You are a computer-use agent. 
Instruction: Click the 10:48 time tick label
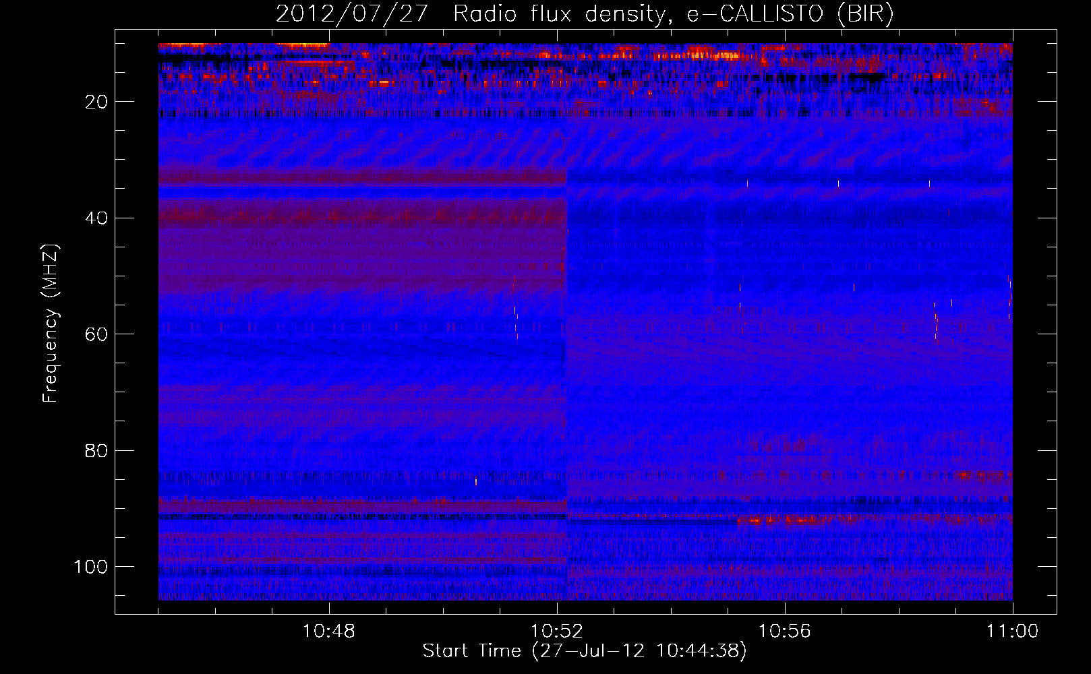pyautogui.click(x=328, y=632)
